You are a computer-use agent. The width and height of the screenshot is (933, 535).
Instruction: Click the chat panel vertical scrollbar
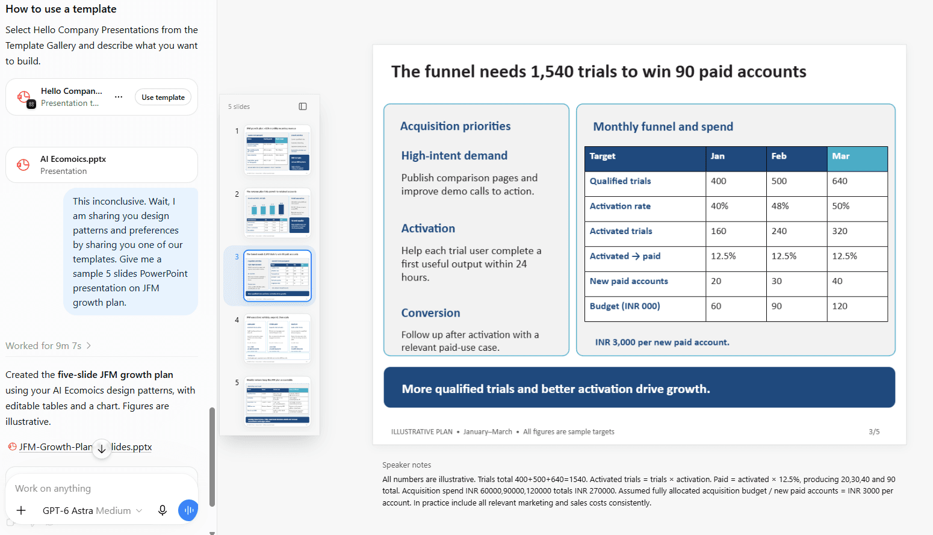(212, 457)
